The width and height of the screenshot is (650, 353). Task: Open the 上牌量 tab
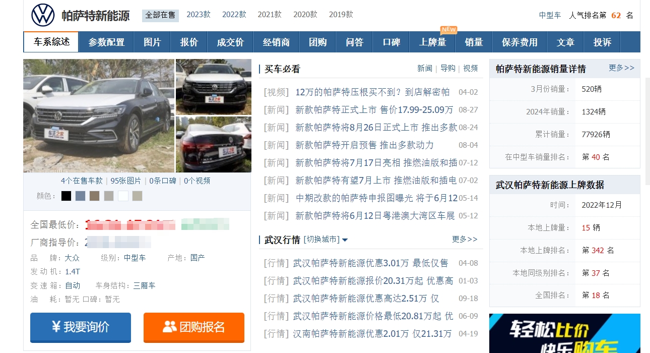[x=432, y=42]
